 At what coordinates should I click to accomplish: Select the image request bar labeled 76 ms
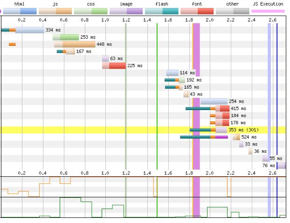tap(282, 166)
